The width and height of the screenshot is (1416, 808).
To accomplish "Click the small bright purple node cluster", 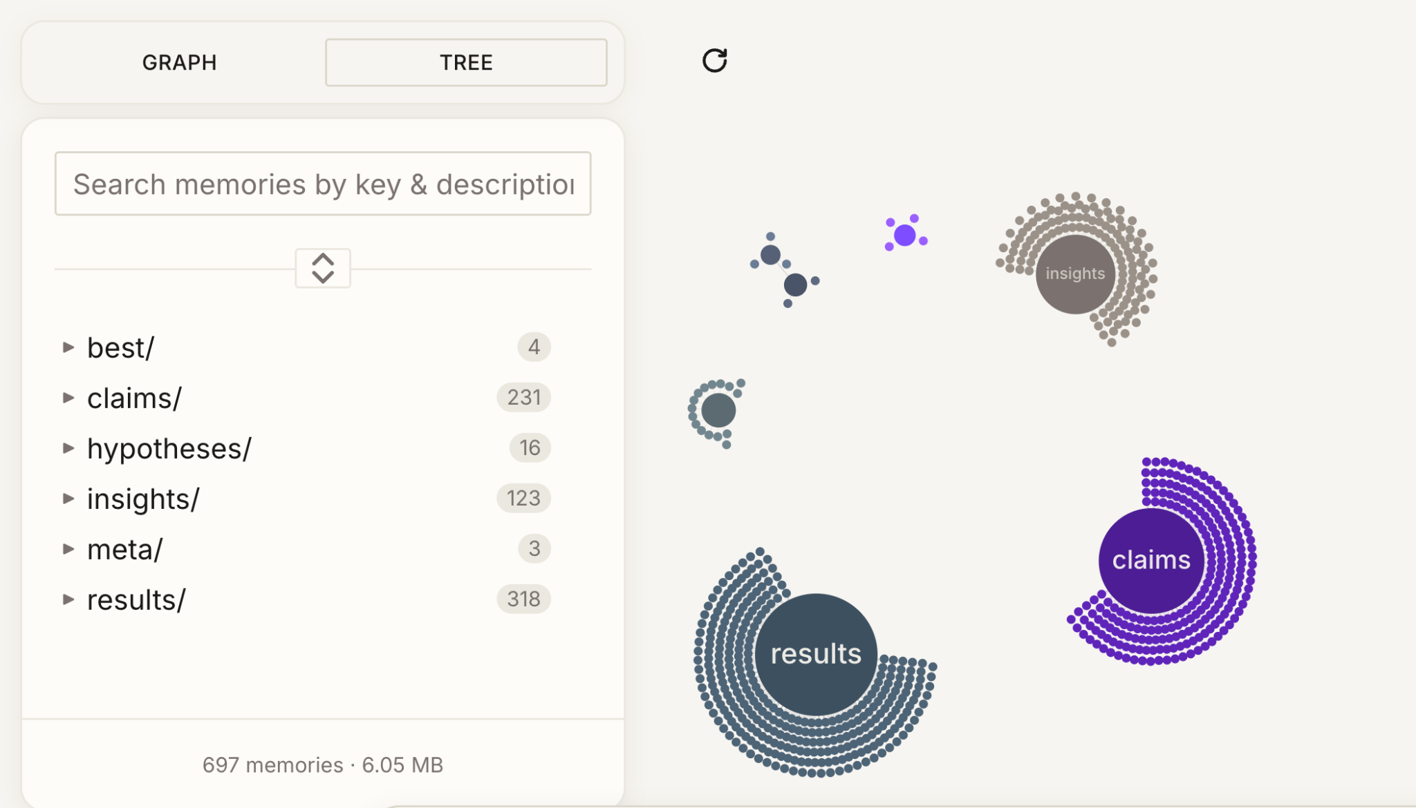I will pyautogui.click(x=904, y=235).
